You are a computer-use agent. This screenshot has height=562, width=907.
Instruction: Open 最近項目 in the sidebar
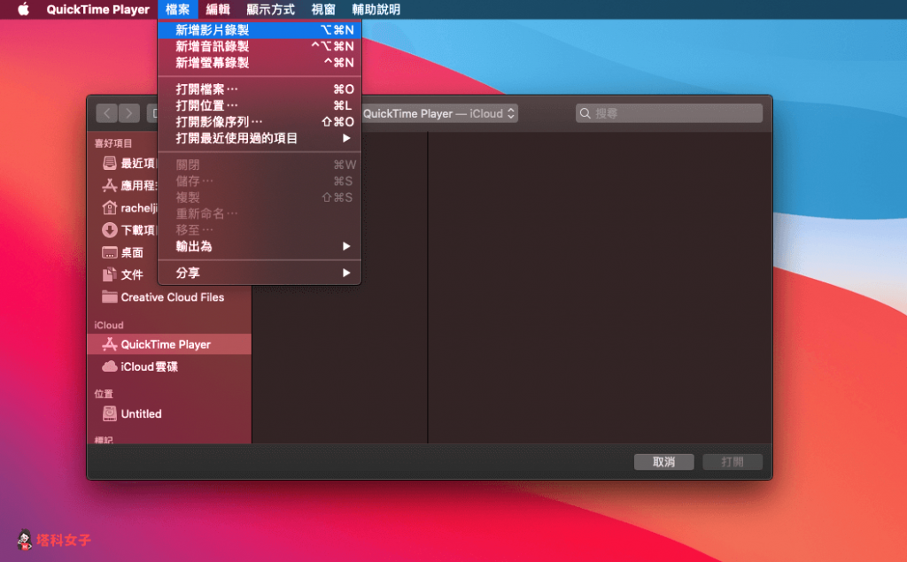(128, 163)
